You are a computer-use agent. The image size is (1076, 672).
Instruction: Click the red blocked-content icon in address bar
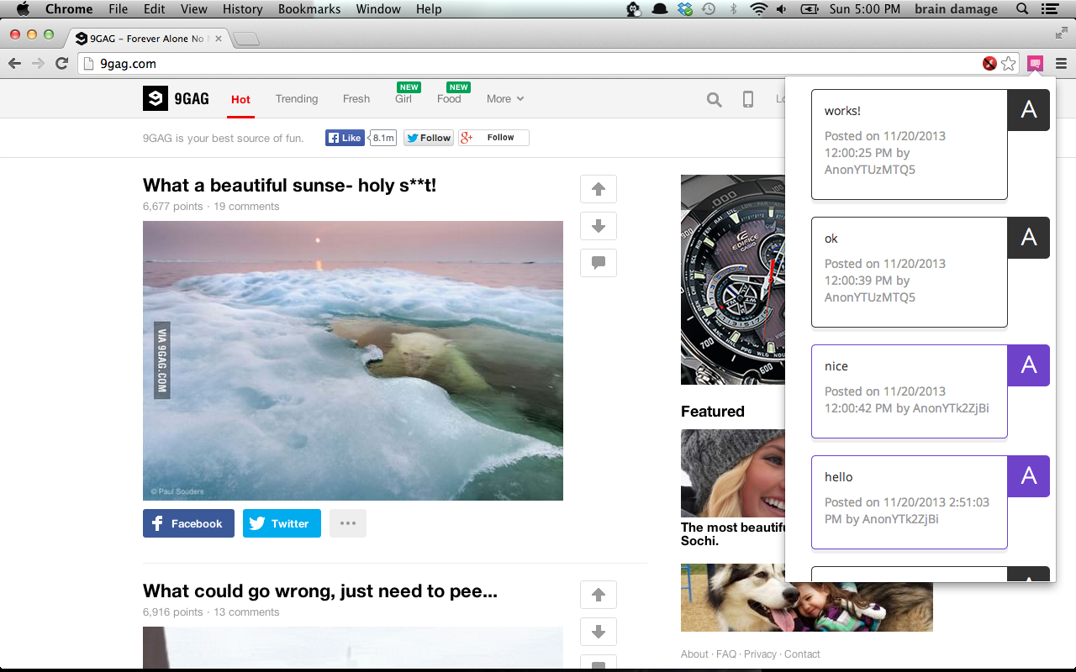click(990, 64)
